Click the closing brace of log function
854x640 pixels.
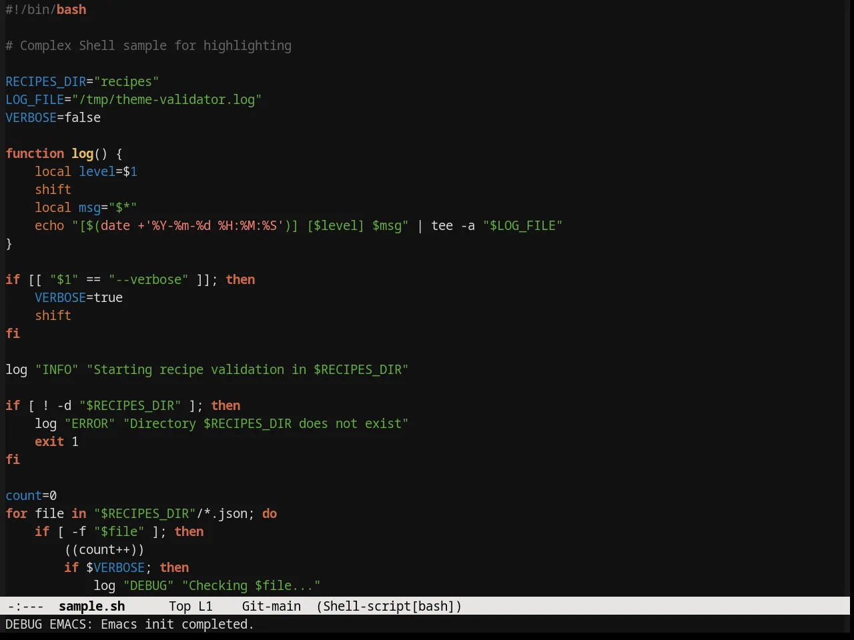coord(9,243)
